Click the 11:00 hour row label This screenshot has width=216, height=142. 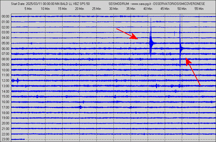(6, 75)
